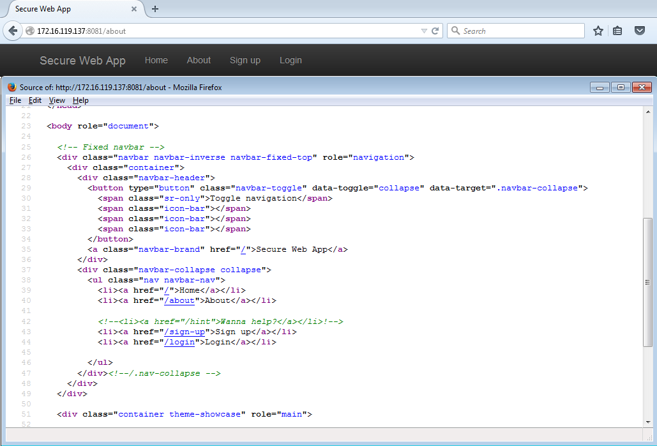Image resolution: width=657 pixels, height=446 pixels.
Task: Minimize the source viewer window
Action: (600, 87)
